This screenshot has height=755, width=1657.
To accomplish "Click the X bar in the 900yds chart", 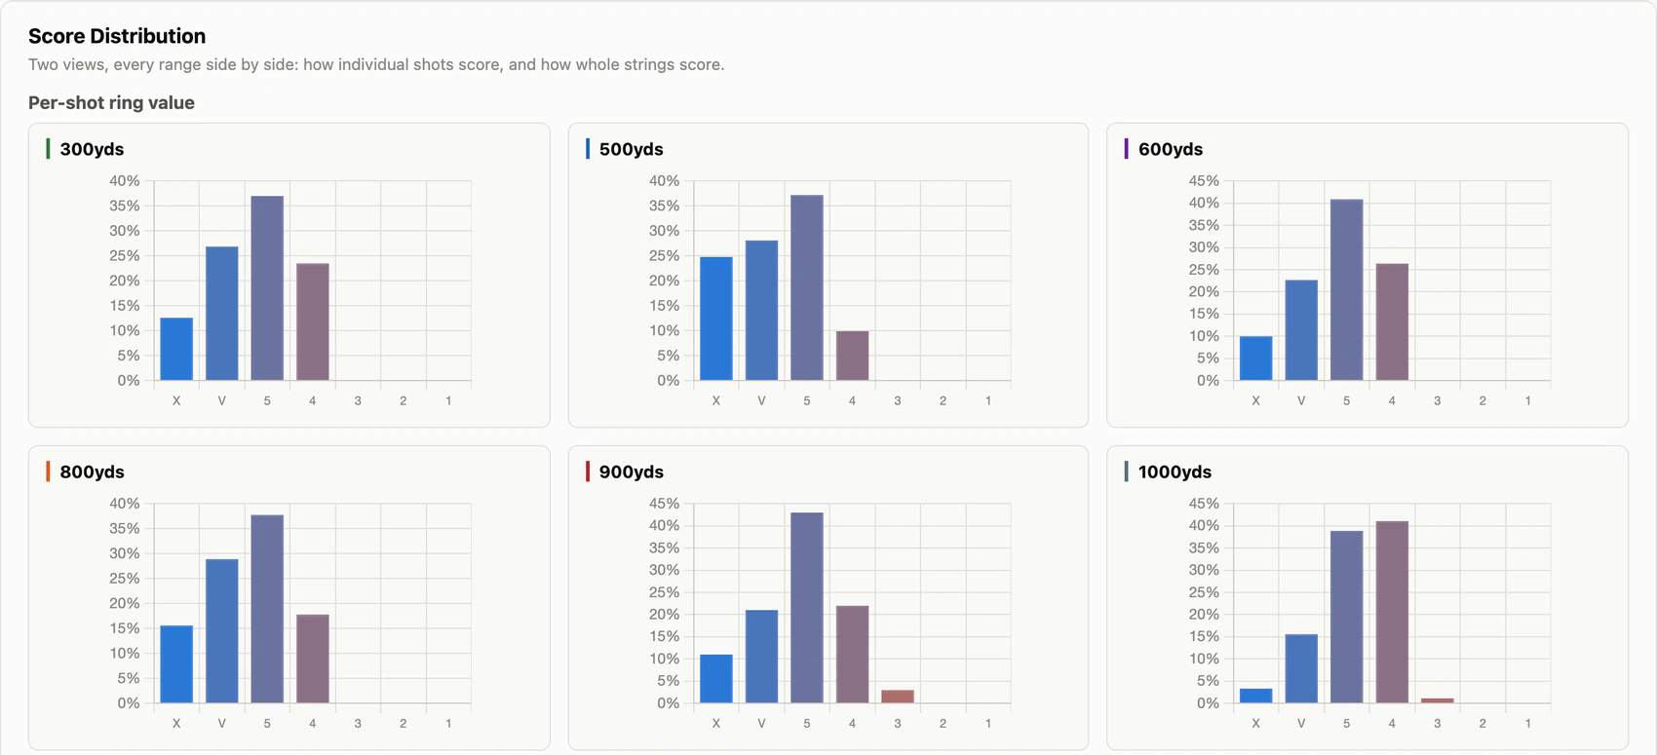I will coord(716,679).
